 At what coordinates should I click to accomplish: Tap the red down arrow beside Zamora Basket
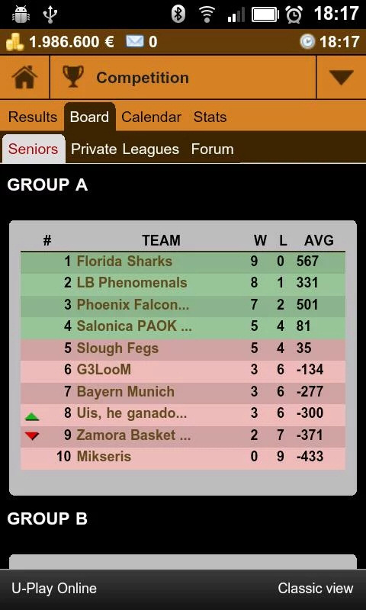tap(32, 436)
